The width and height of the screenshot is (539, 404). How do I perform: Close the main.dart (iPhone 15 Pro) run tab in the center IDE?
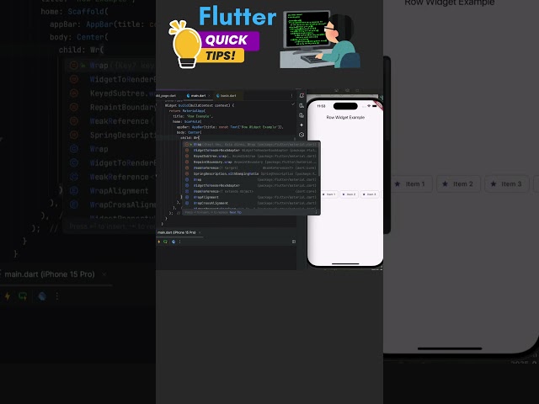pos(200,232)
